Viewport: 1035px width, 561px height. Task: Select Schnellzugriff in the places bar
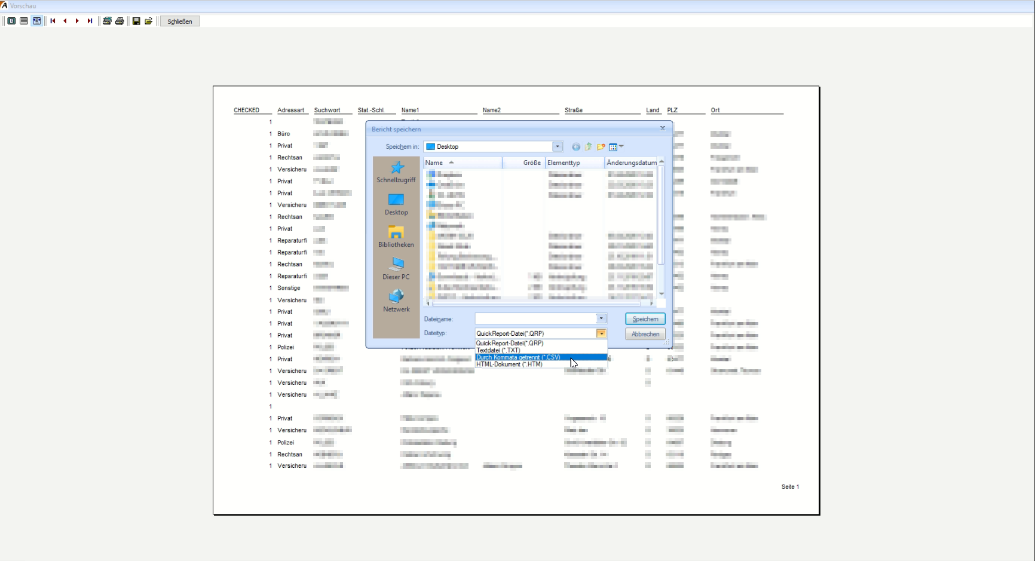tap(396, 172)
